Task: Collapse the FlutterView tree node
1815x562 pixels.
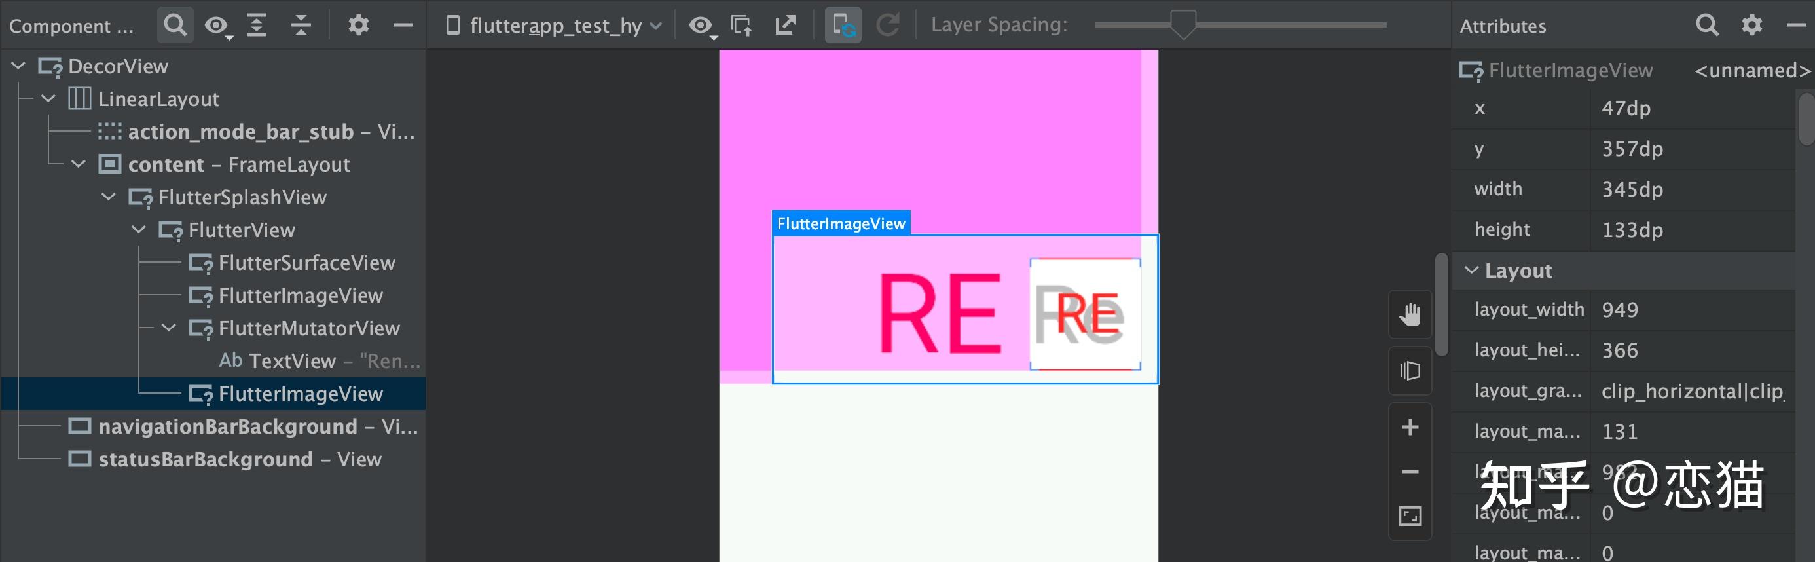Action: [139, 230]
